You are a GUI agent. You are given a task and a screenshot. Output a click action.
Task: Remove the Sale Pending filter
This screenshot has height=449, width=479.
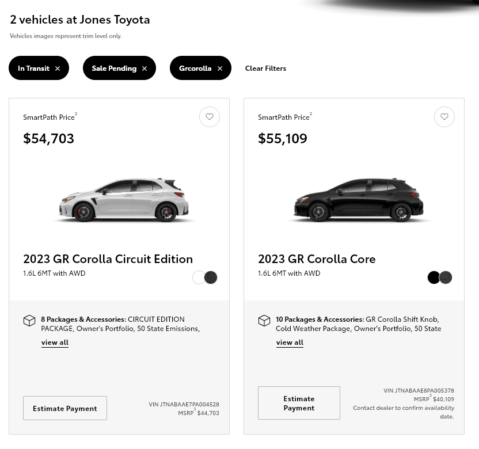point(144,68)
